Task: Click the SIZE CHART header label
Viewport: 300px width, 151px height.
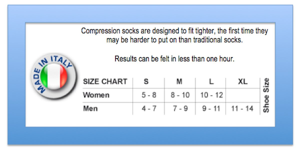Action: coord(105,81)
